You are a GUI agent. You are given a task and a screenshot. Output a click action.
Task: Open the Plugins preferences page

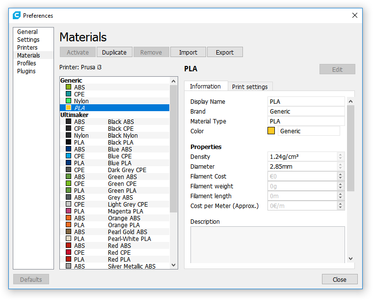click(27, 71)
